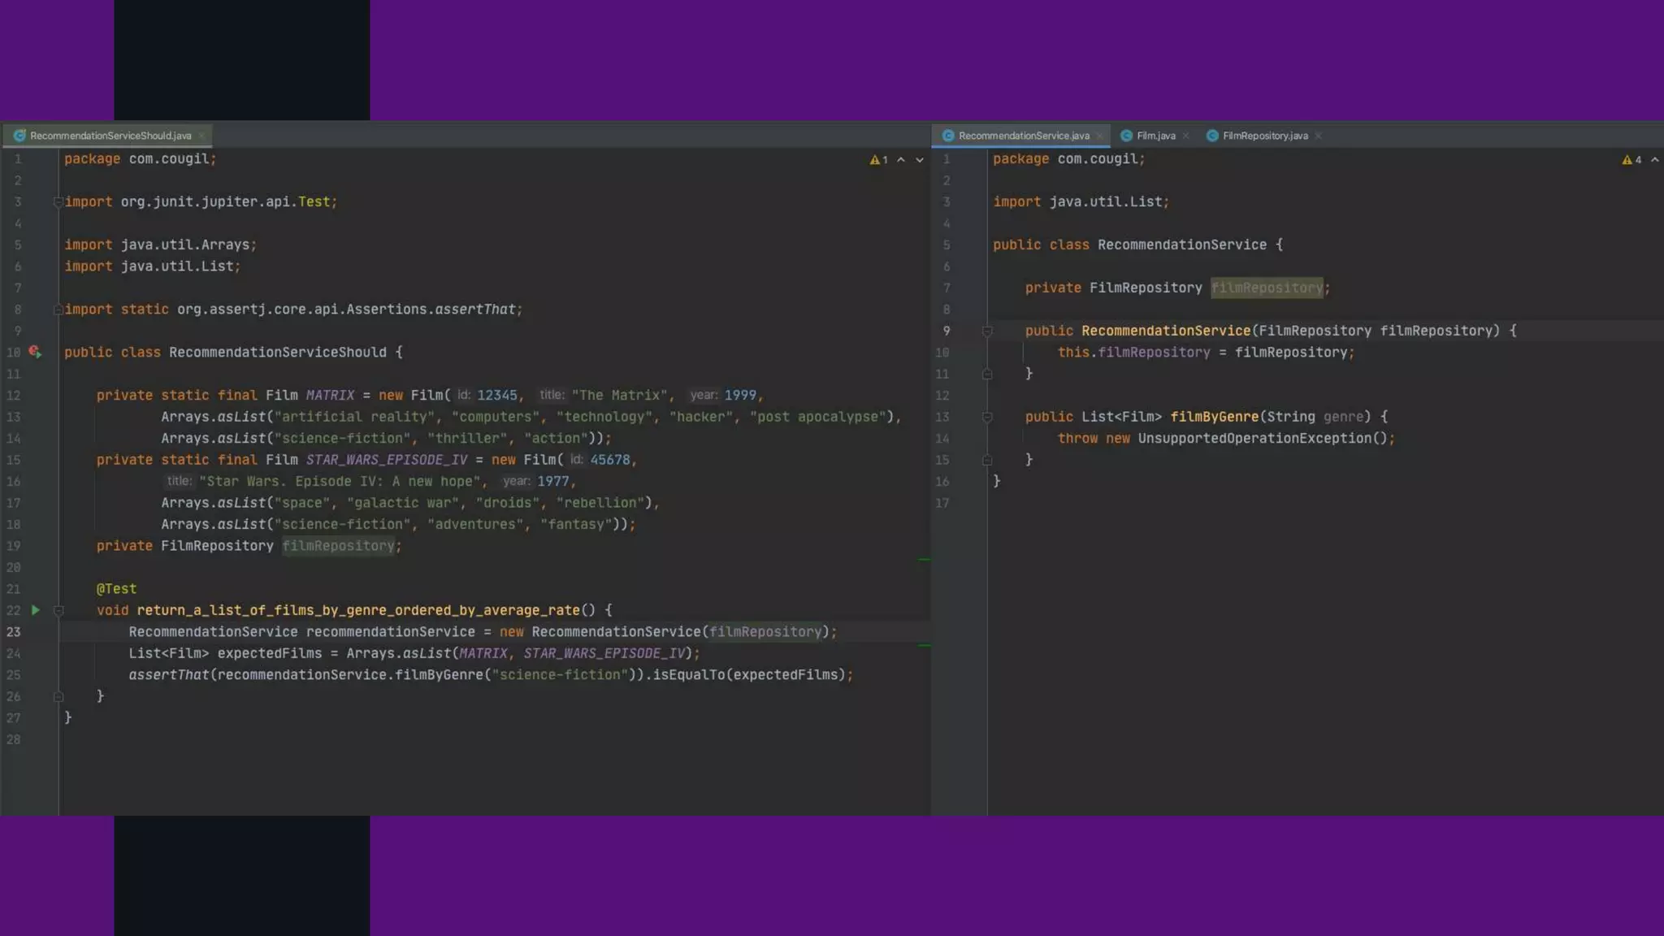
Task: Jump to previous problem in right editor
Action: (x=1655, y=160)
